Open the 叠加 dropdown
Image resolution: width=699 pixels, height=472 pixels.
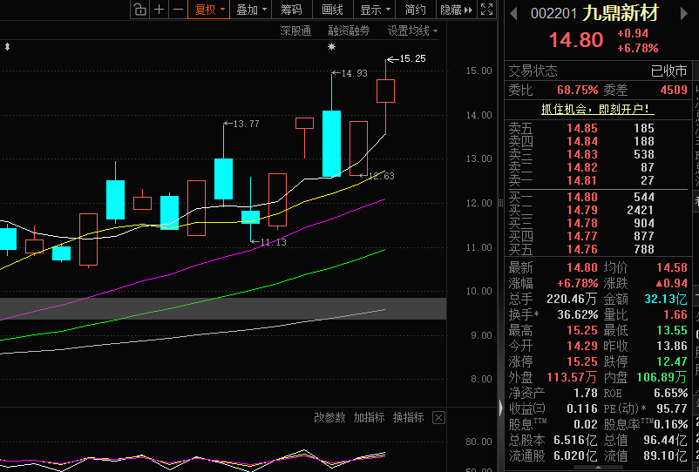(251, 10)
